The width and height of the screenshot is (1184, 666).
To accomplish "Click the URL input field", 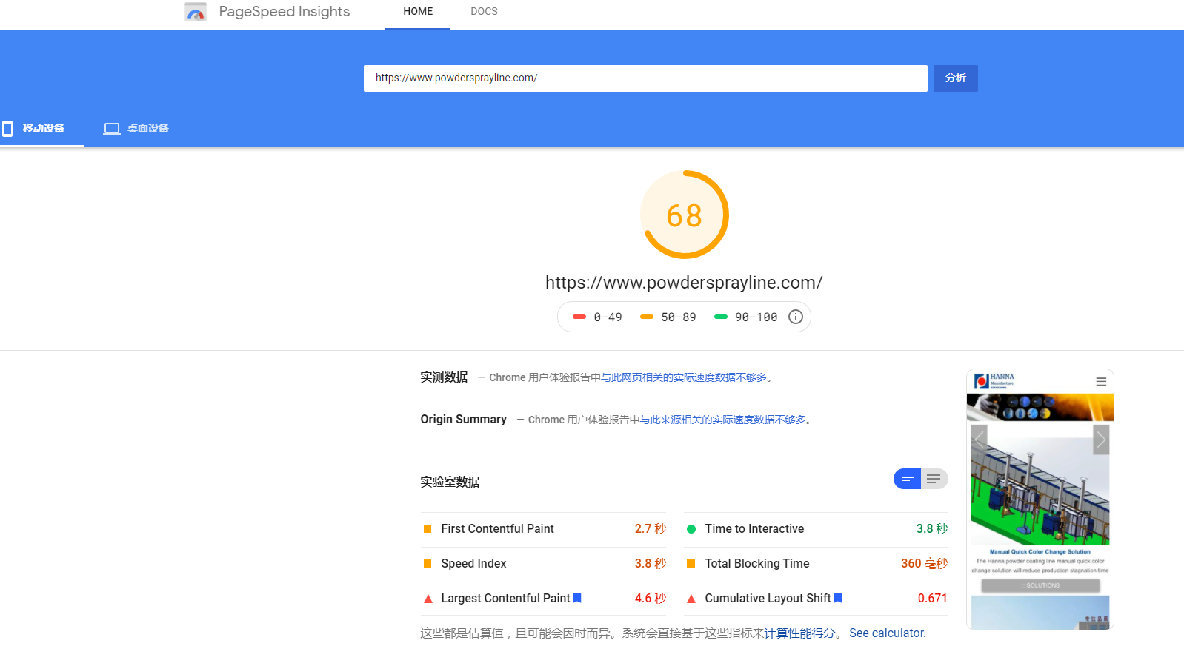I will coord(645,78).
